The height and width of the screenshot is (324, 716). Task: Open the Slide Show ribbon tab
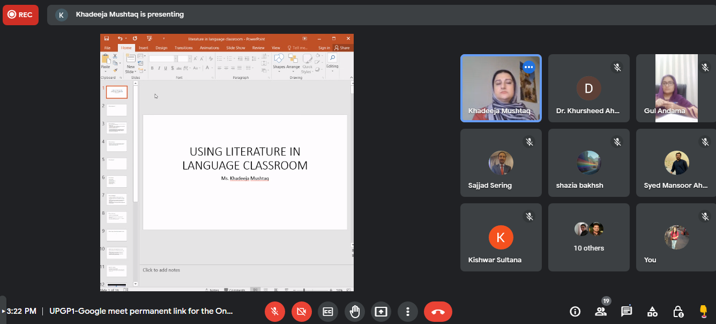click(x=235, y=48)
